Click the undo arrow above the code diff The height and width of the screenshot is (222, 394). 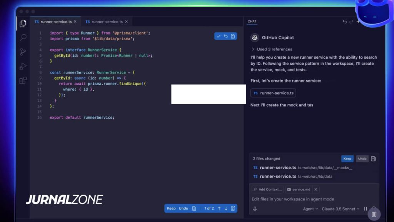coord(225,36)
